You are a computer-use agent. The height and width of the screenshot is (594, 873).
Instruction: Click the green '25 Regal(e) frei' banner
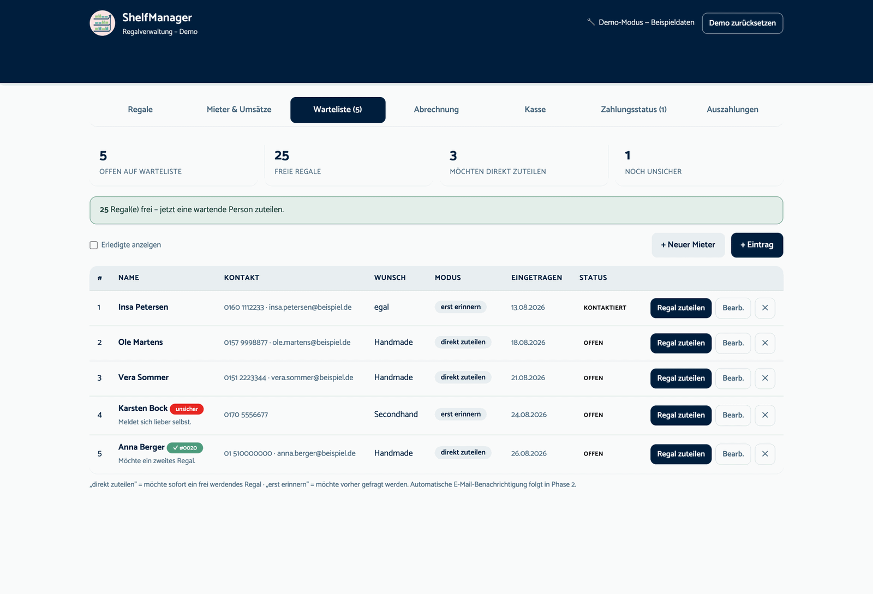[x=436, y=211]
